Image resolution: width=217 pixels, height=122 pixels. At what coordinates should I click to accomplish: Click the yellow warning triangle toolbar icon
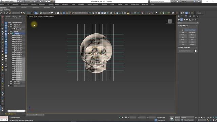[x=128, y=13]
